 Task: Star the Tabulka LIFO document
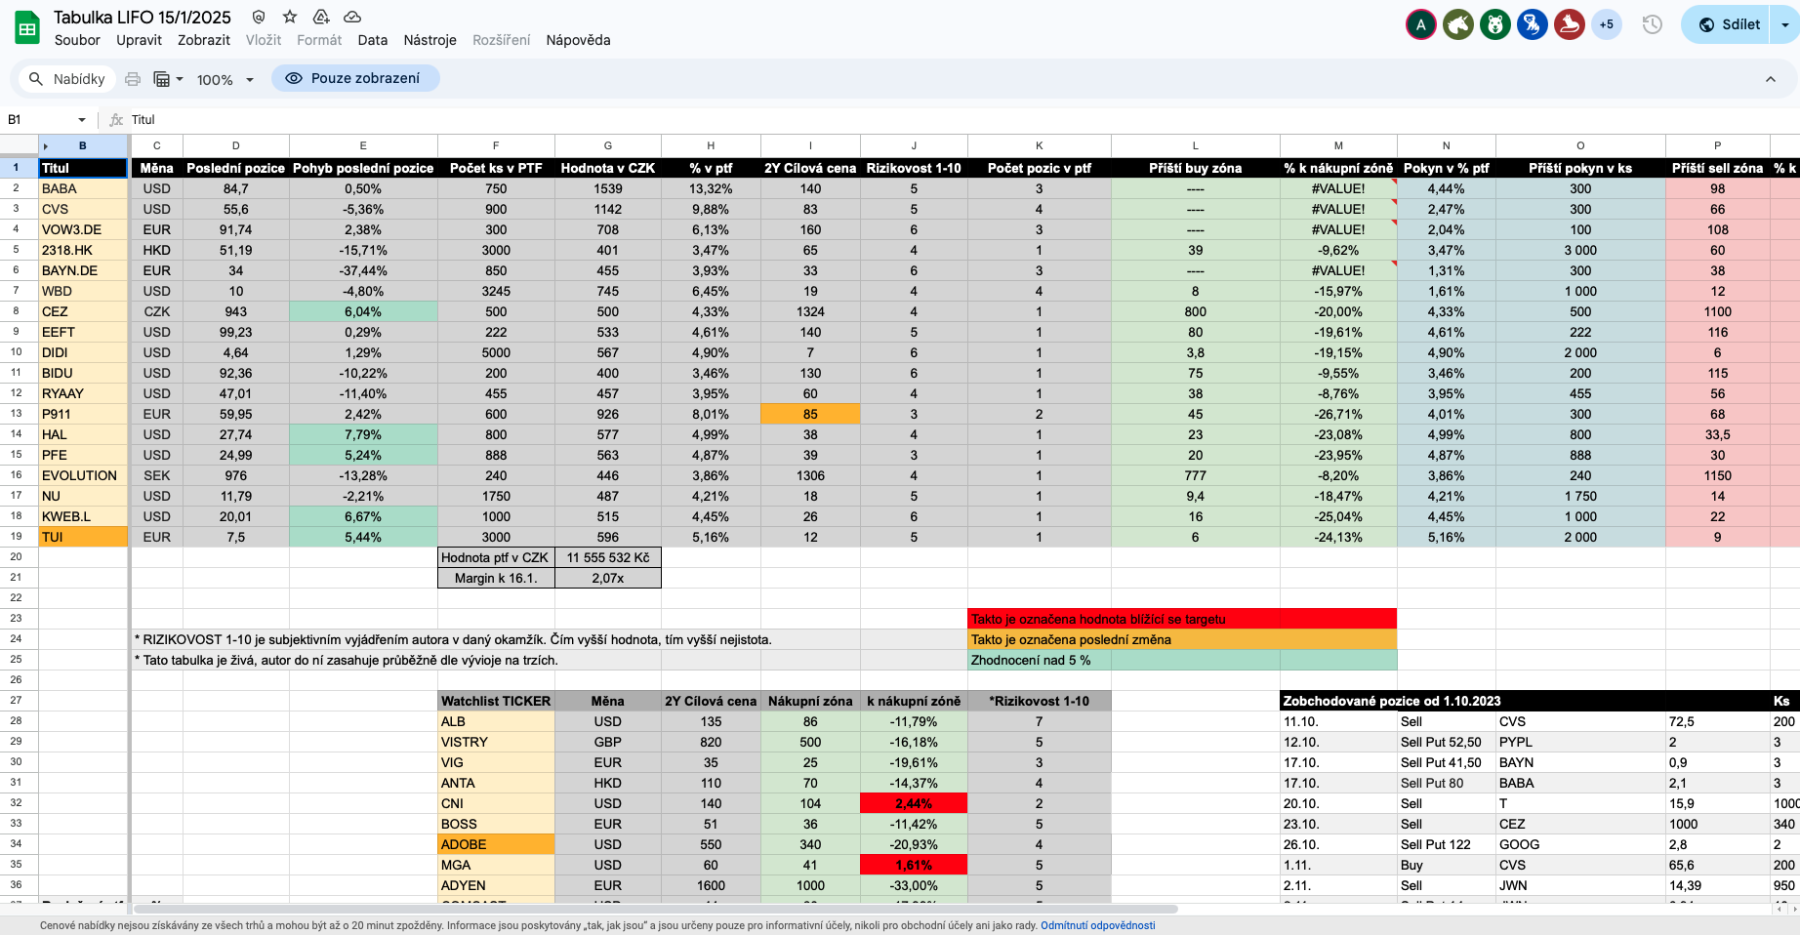click(290, 17)
